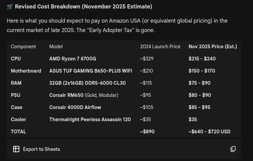
Task: Select the ~$640 - $720 USD total cell
Action: [209, 132]
